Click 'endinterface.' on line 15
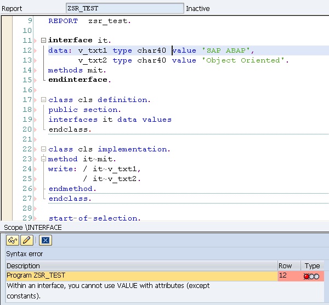329x305 pixels. 80,80
